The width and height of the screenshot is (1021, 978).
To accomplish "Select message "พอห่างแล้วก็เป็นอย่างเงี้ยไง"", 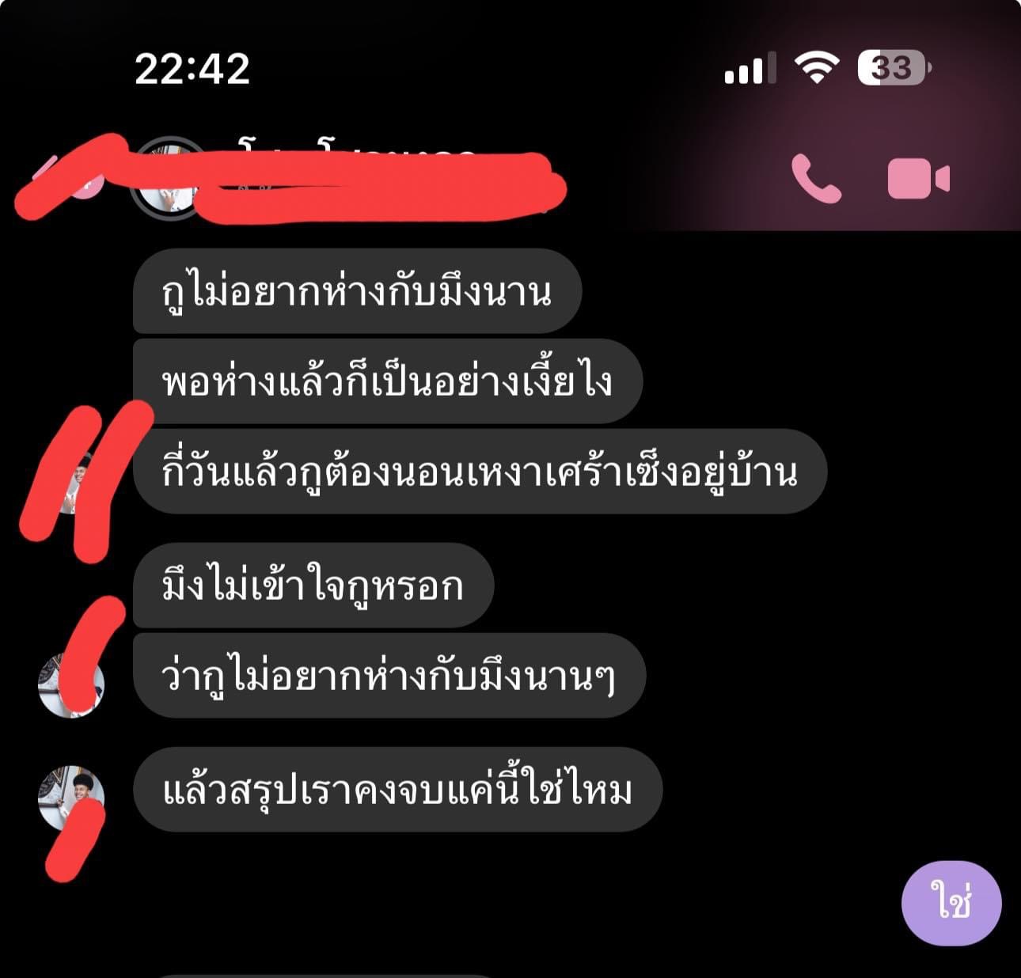I will click(388, 381).
